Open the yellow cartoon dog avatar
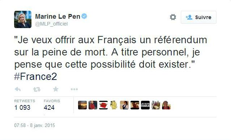The width and height of the screenshot is (231, 140). (x=114, y=105)
